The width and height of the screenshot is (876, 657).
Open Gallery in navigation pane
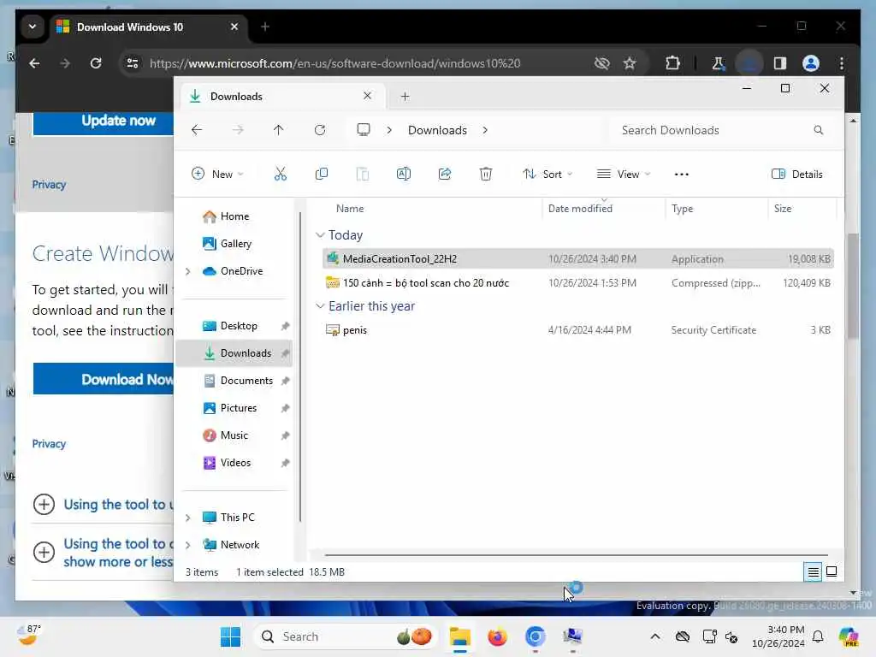[234, 244]
